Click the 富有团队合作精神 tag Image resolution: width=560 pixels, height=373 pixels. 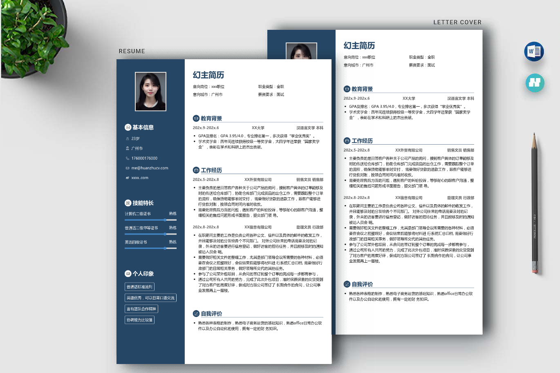pos(141,309)
